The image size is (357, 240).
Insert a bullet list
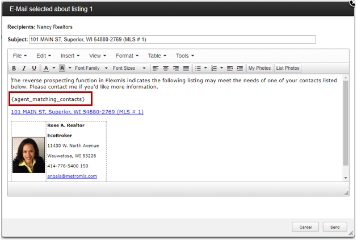[x=198, y=68]
